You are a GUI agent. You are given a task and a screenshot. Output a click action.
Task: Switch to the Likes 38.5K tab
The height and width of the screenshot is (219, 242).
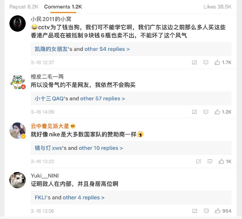point(217,7)
